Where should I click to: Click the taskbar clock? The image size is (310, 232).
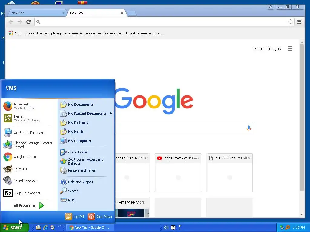point(299,227)
